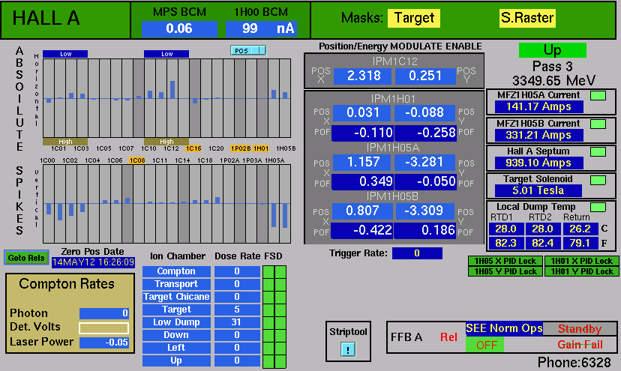Image resolution: width=621 pixels, height=371 pixels.
Task: Click green status light beside MFZ1H05B Current
Action: 598,124
